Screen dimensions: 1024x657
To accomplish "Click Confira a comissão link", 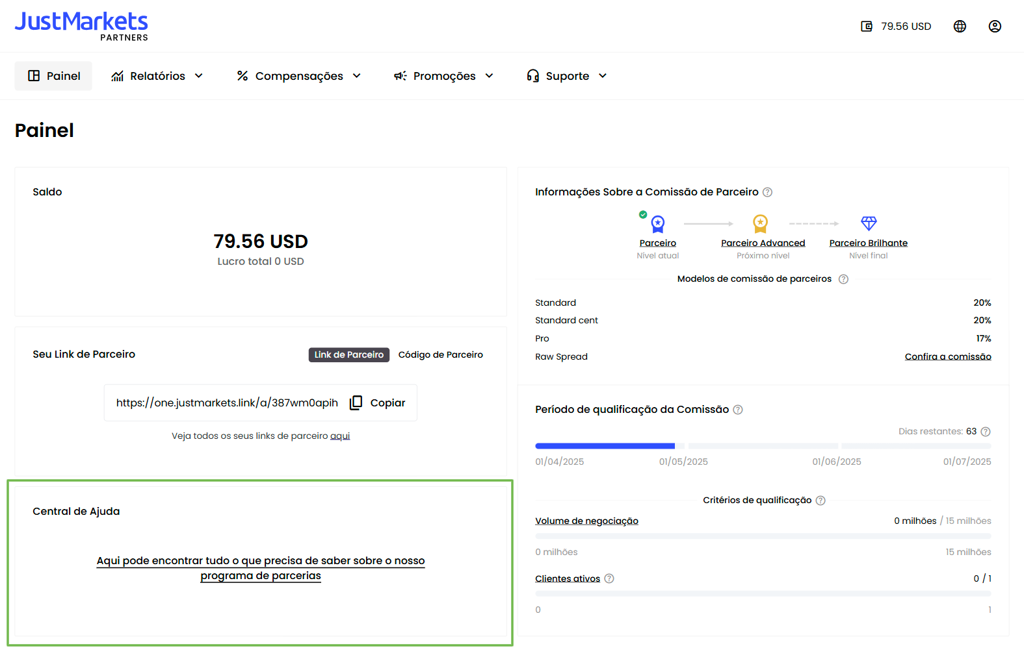I will (x=948, y=356).
